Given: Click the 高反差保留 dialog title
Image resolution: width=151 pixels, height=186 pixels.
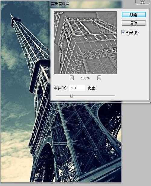Looking at the screenshot, I should click(x=60, y=4).
